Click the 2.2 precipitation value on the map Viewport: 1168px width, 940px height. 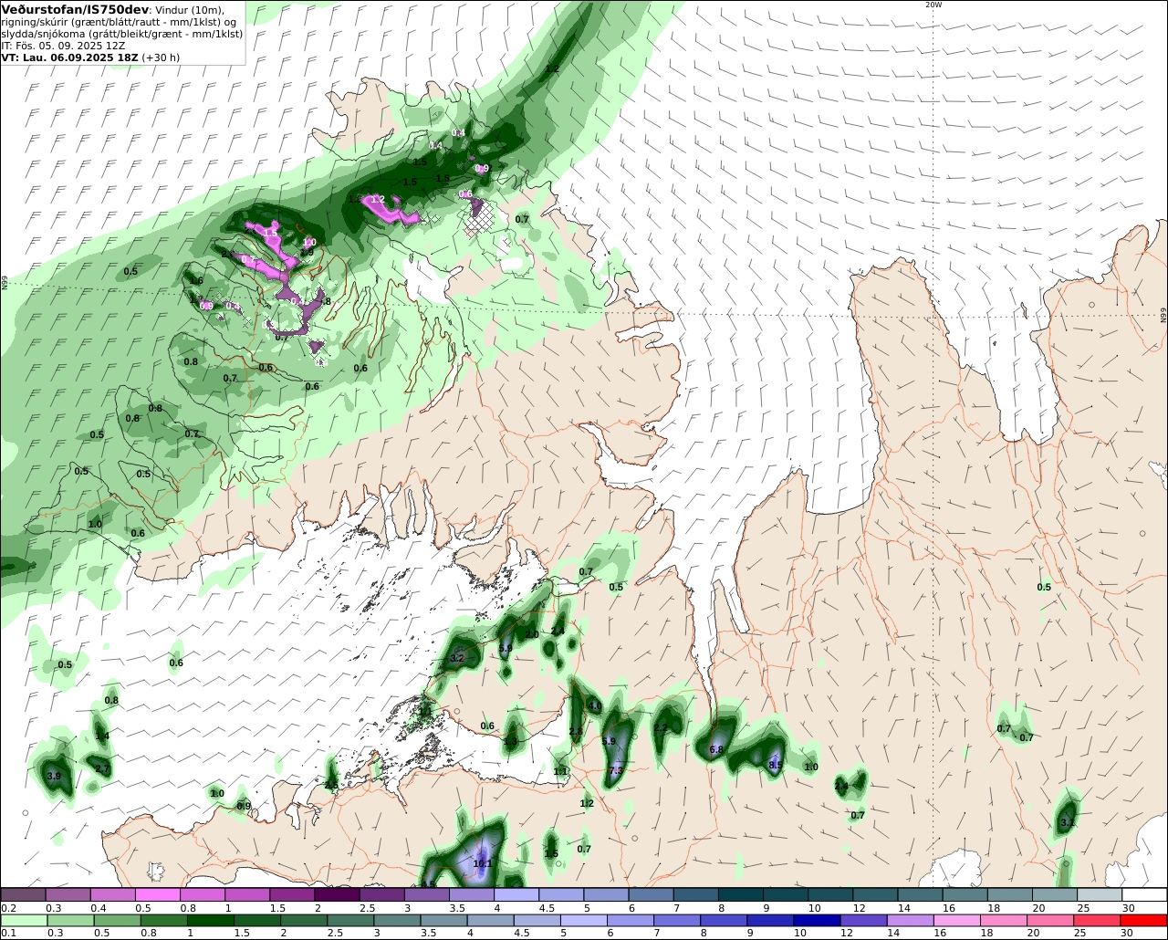click(661, 727)
